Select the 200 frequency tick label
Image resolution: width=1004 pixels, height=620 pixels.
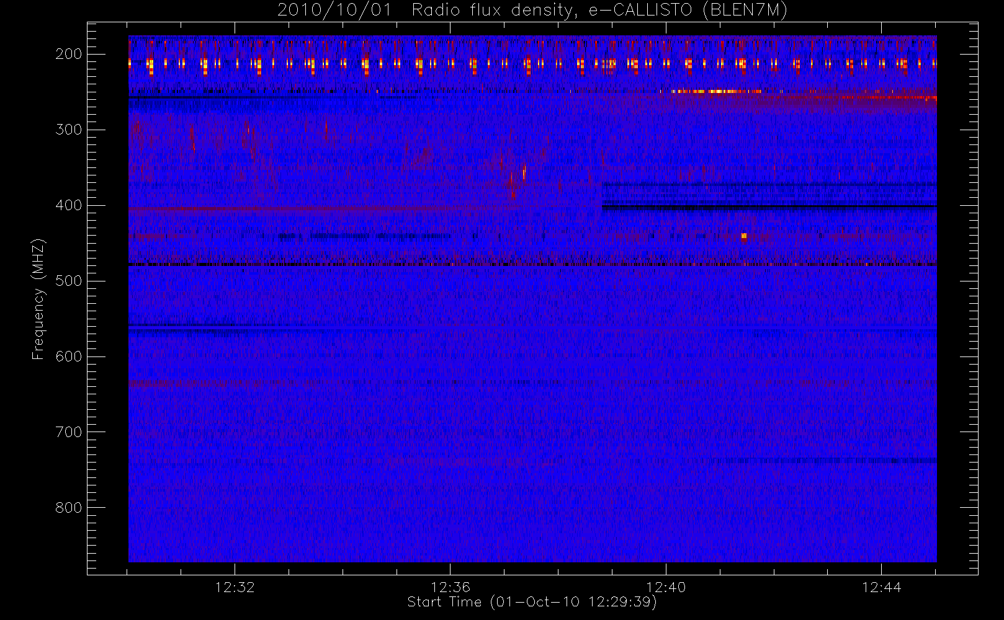coord(68,54)
